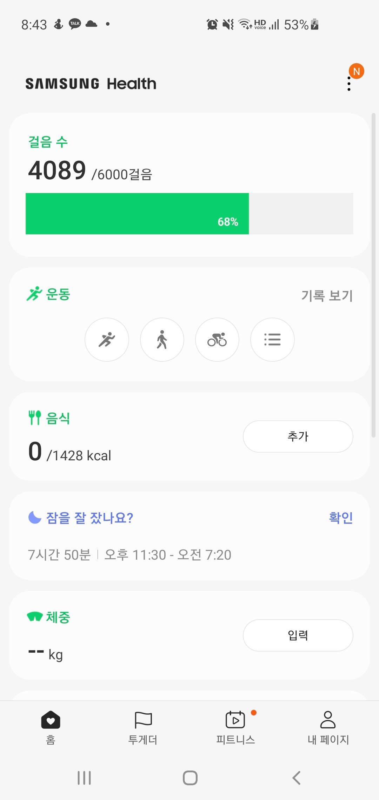Tap 추가 to add food

pos(298,436)
